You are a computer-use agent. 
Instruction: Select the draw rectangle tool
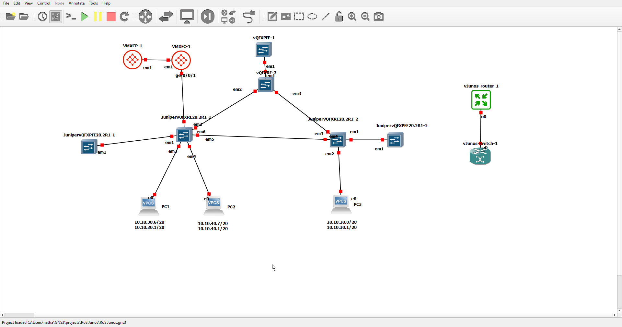point(299,17)
